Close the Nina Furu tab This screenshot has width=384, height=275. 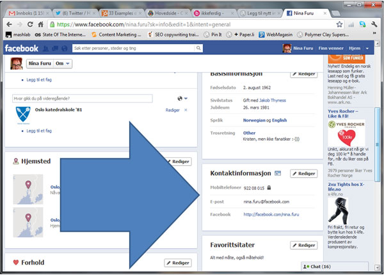325,13
